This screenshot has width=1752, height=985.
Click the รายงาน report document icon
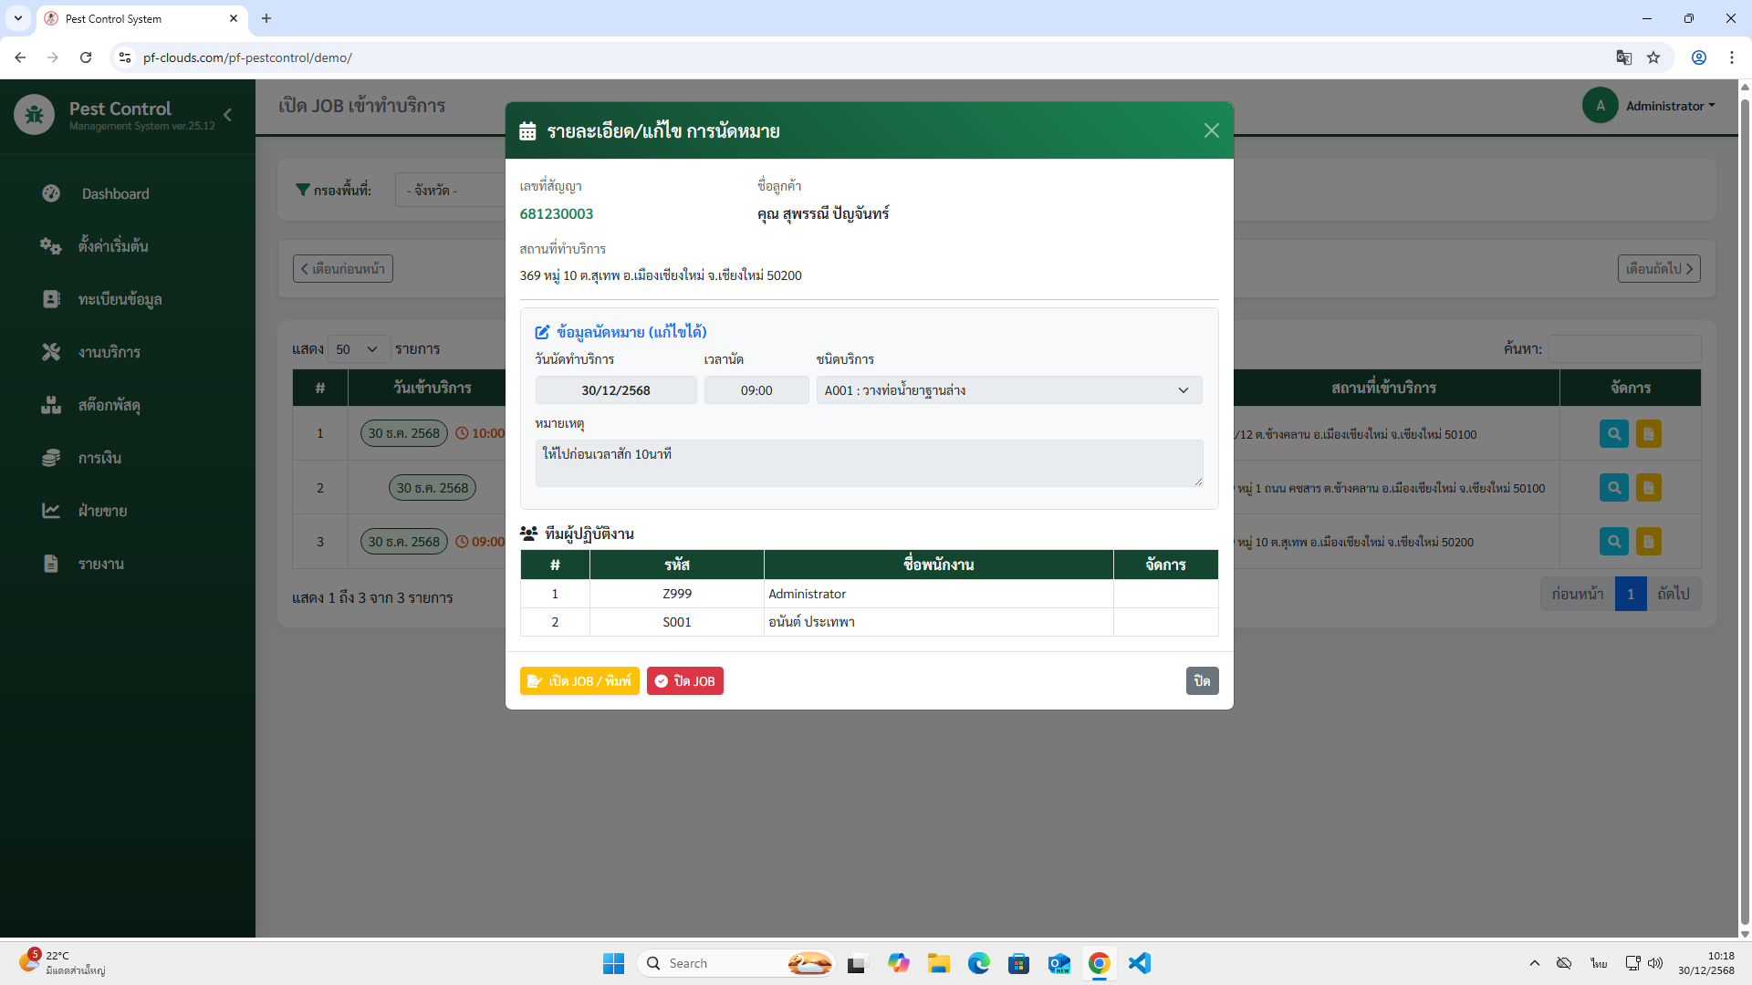(51, 564)
